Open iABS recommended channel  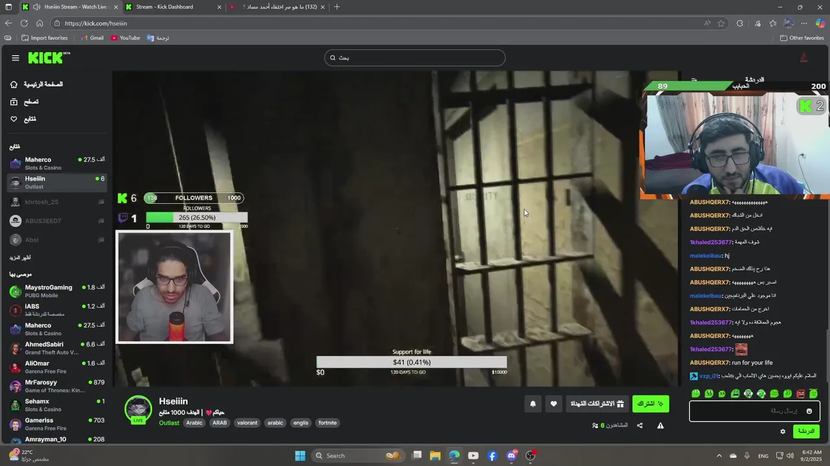coord(57,310)
